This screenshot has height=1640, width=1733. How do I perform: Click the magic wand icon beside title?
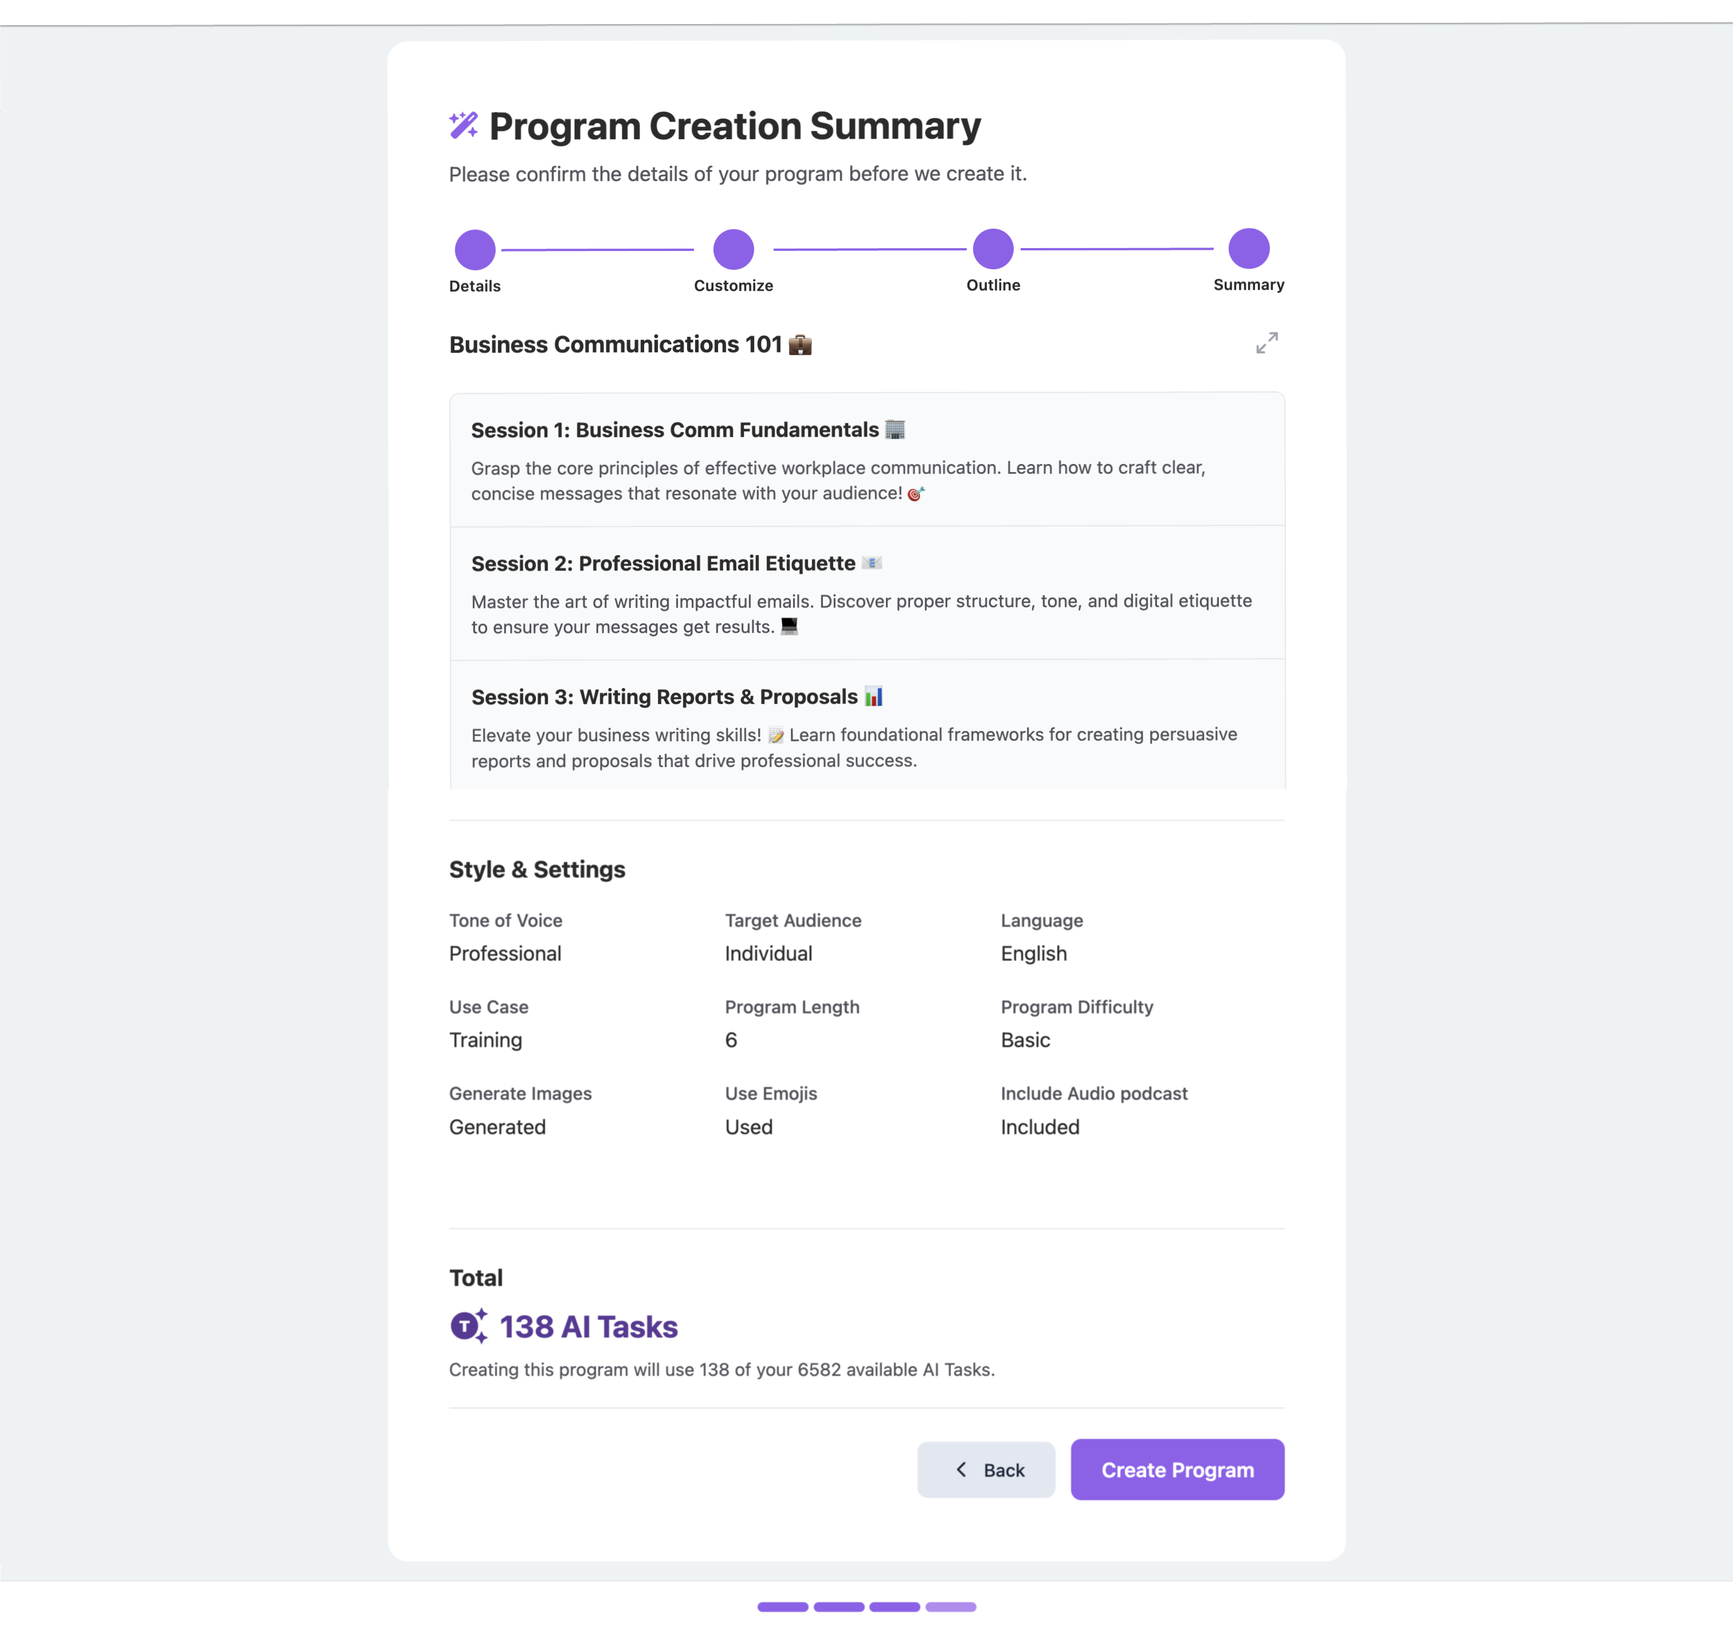point(464,125)
